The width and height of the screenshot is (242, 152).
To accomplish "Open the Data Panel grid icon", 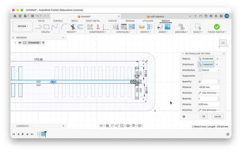I will 20,16.
